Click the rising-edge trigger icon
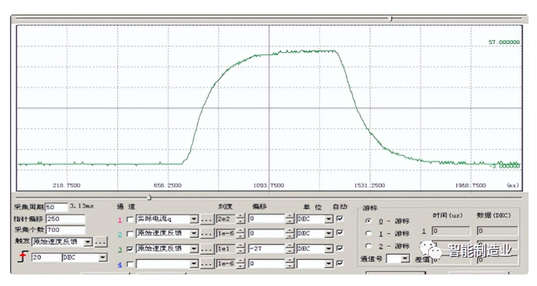Viewport: 537px width, 286px height. (22, 257)
